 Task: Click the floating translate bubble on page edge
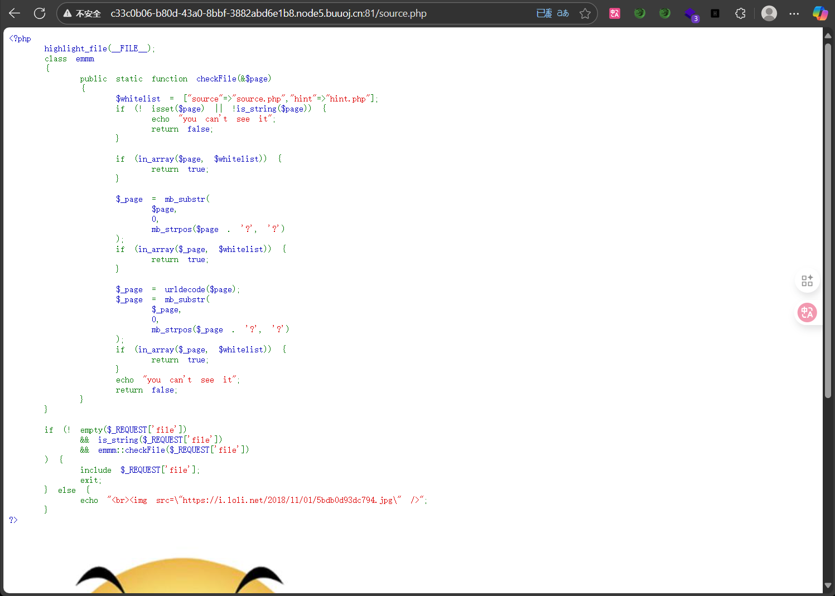click(x=807, y=312)
